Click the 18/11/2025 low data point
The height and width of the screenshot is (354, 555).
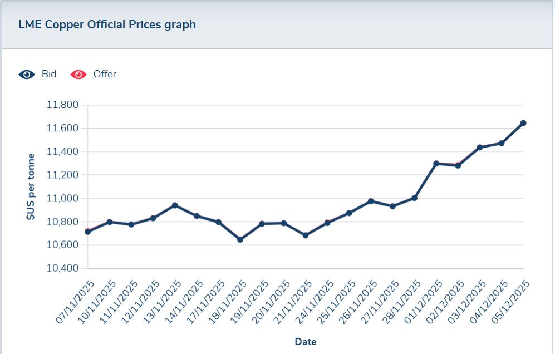click(x=240, y=240)
